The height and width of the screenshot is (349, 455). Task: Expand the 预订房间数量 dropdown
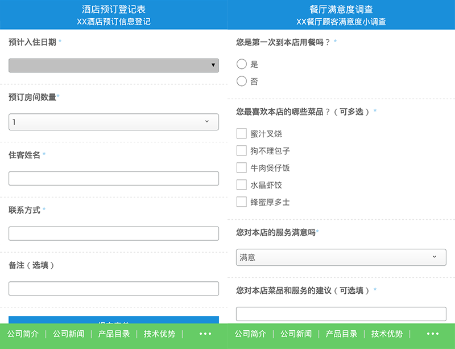pos(114,122)
